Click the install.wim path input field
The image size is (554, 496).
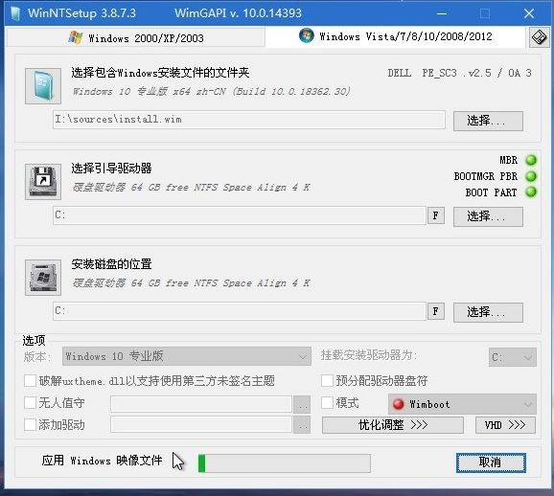coord(249,120)
